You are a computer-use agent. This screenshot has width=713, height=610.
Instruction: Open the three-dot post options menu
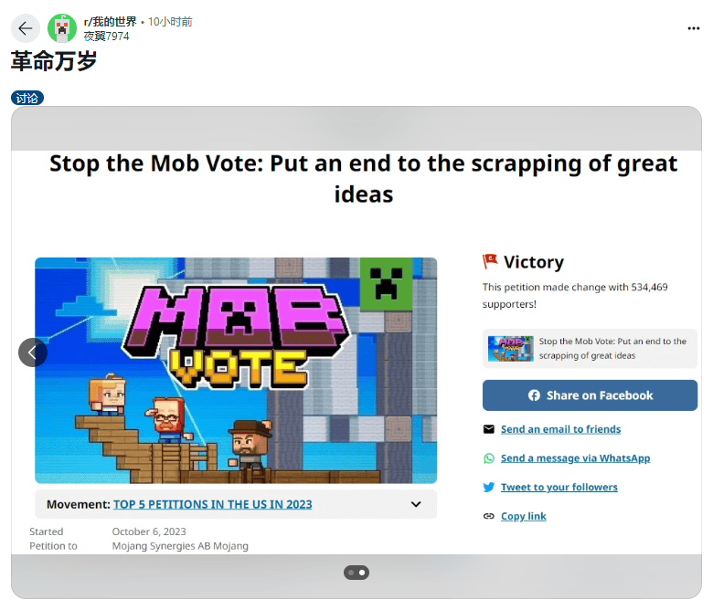click(x=694, y=28)
